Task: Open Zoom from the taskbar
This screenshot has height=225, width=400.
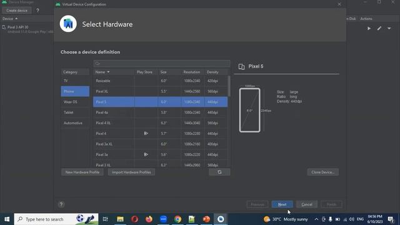Action: (163, 219)
